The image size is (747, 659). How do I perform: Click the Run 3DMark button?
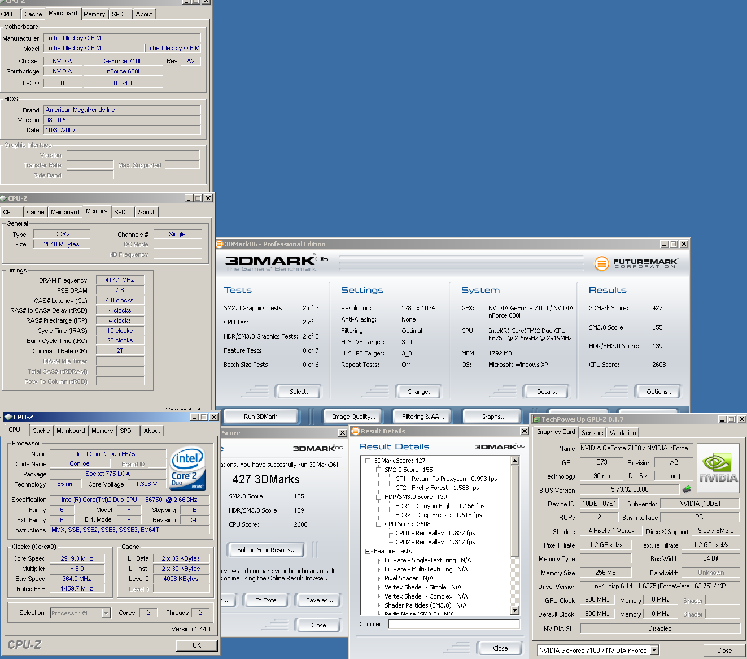(260, 417)
